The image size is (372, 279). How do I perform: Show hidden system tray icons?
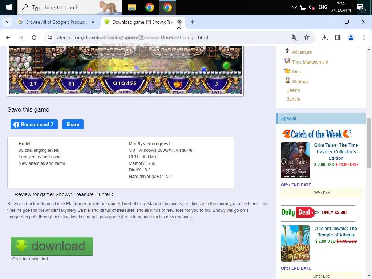coord(294,7)
